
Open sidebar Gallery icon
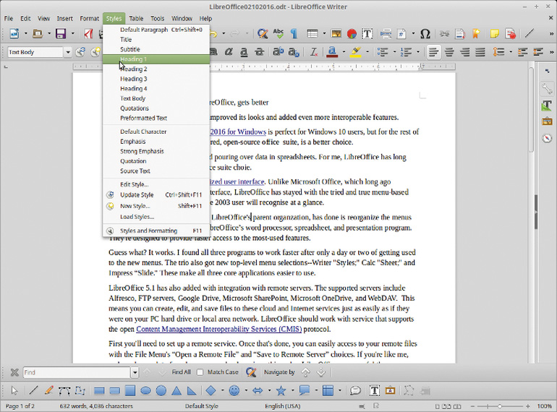tap(547, 121)
